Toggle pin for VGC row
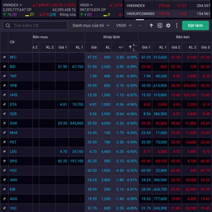Image resolution: width=212 pixels, height=212 pixels. coord(4,170)
